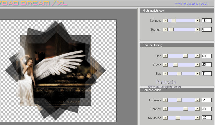This screenshot has height=125, width=215.
Task: Click the Red label
Action: pyautogui.click(x=158, y=56)
